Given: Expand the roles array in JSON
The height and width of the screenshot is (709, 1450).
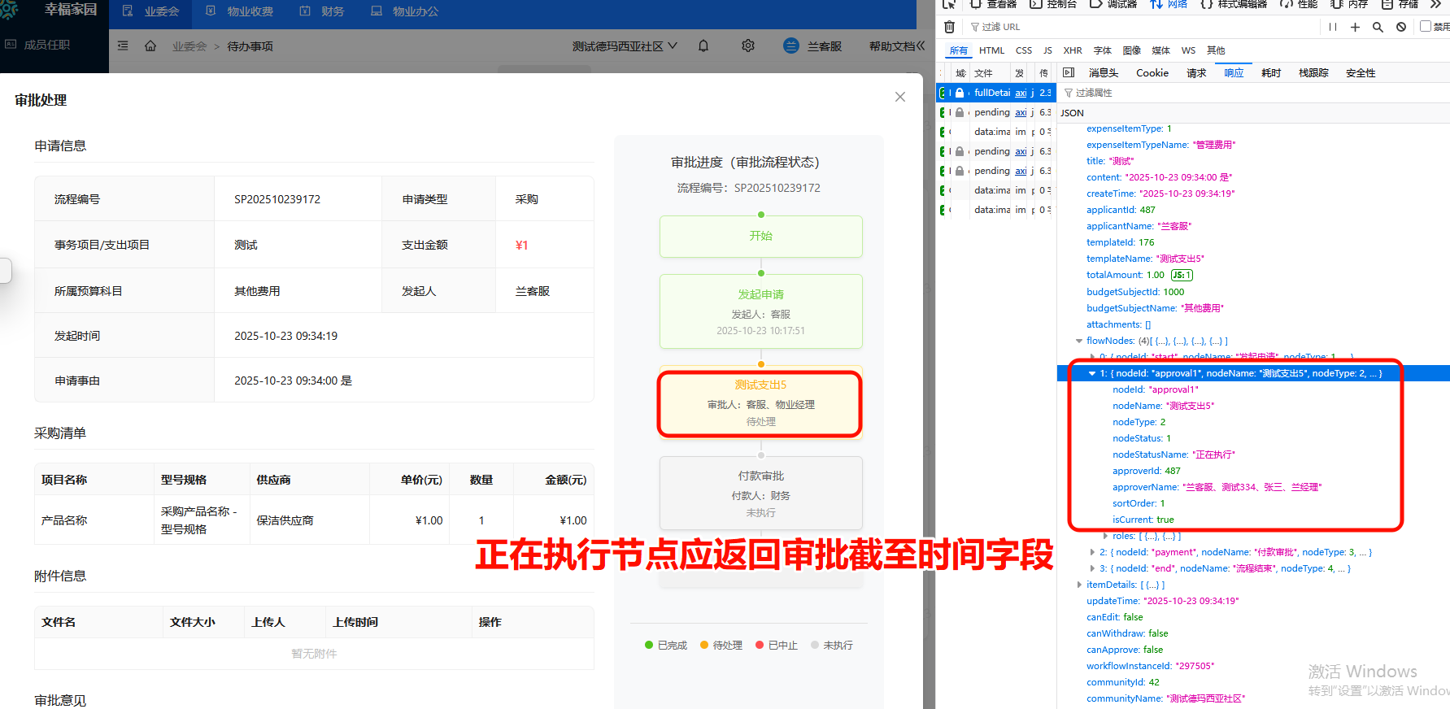Looking at the screenshot, I should pyautogui.click(x=1105, y=536).
